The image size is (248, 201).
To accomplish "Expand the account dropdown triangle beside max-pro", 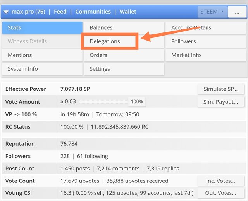I will pyautogui.click(x=6, y=12).
